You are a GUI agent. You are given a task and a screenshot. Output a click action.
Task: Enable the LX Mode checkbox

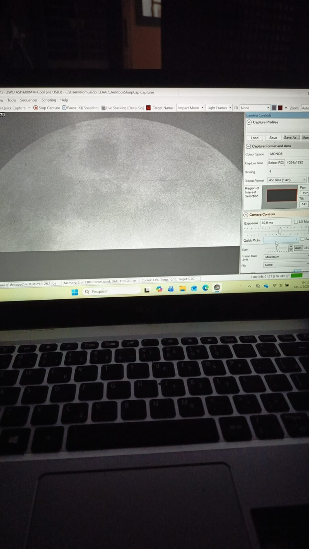click(x=296, y=222)
